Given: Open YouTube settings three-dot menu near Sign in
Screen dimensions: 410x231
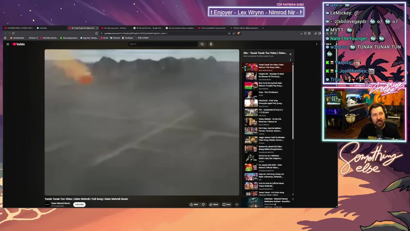Looking at the screenshot, I should coord(317,44).
